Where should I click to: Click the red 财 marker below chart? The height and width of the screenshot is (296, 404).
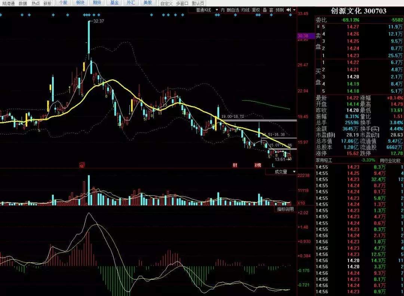(x=235, y=165)
